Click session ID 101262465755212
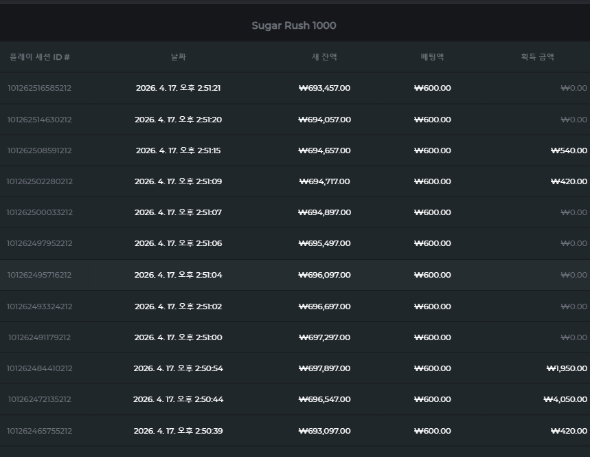Image resolution: width=590 pixels, height=457 pixels. (40, 431)
